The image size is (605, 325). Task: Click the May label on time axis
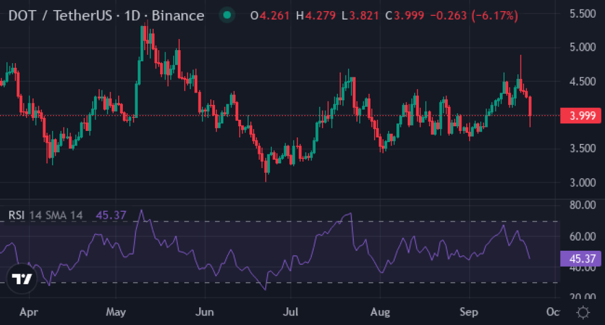(116, 312)
